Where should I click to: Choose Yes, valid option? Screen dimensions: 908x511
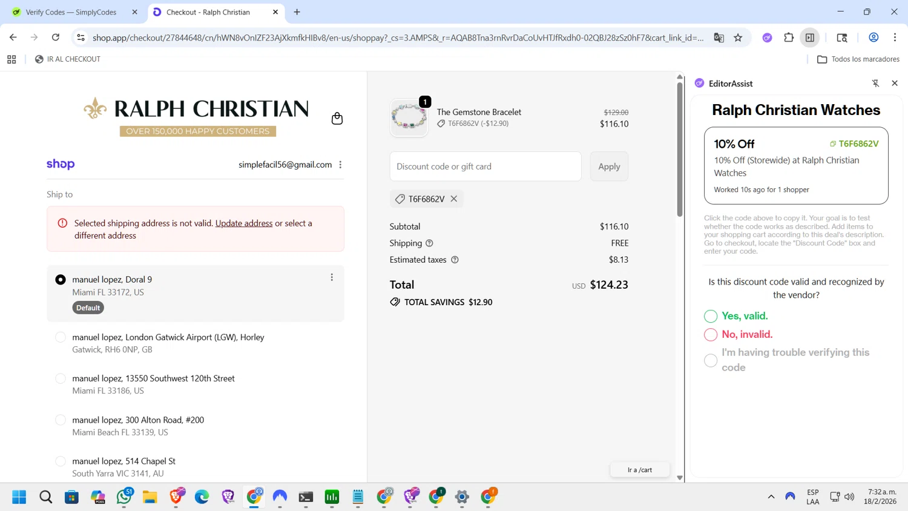click(x=711, y=316)
